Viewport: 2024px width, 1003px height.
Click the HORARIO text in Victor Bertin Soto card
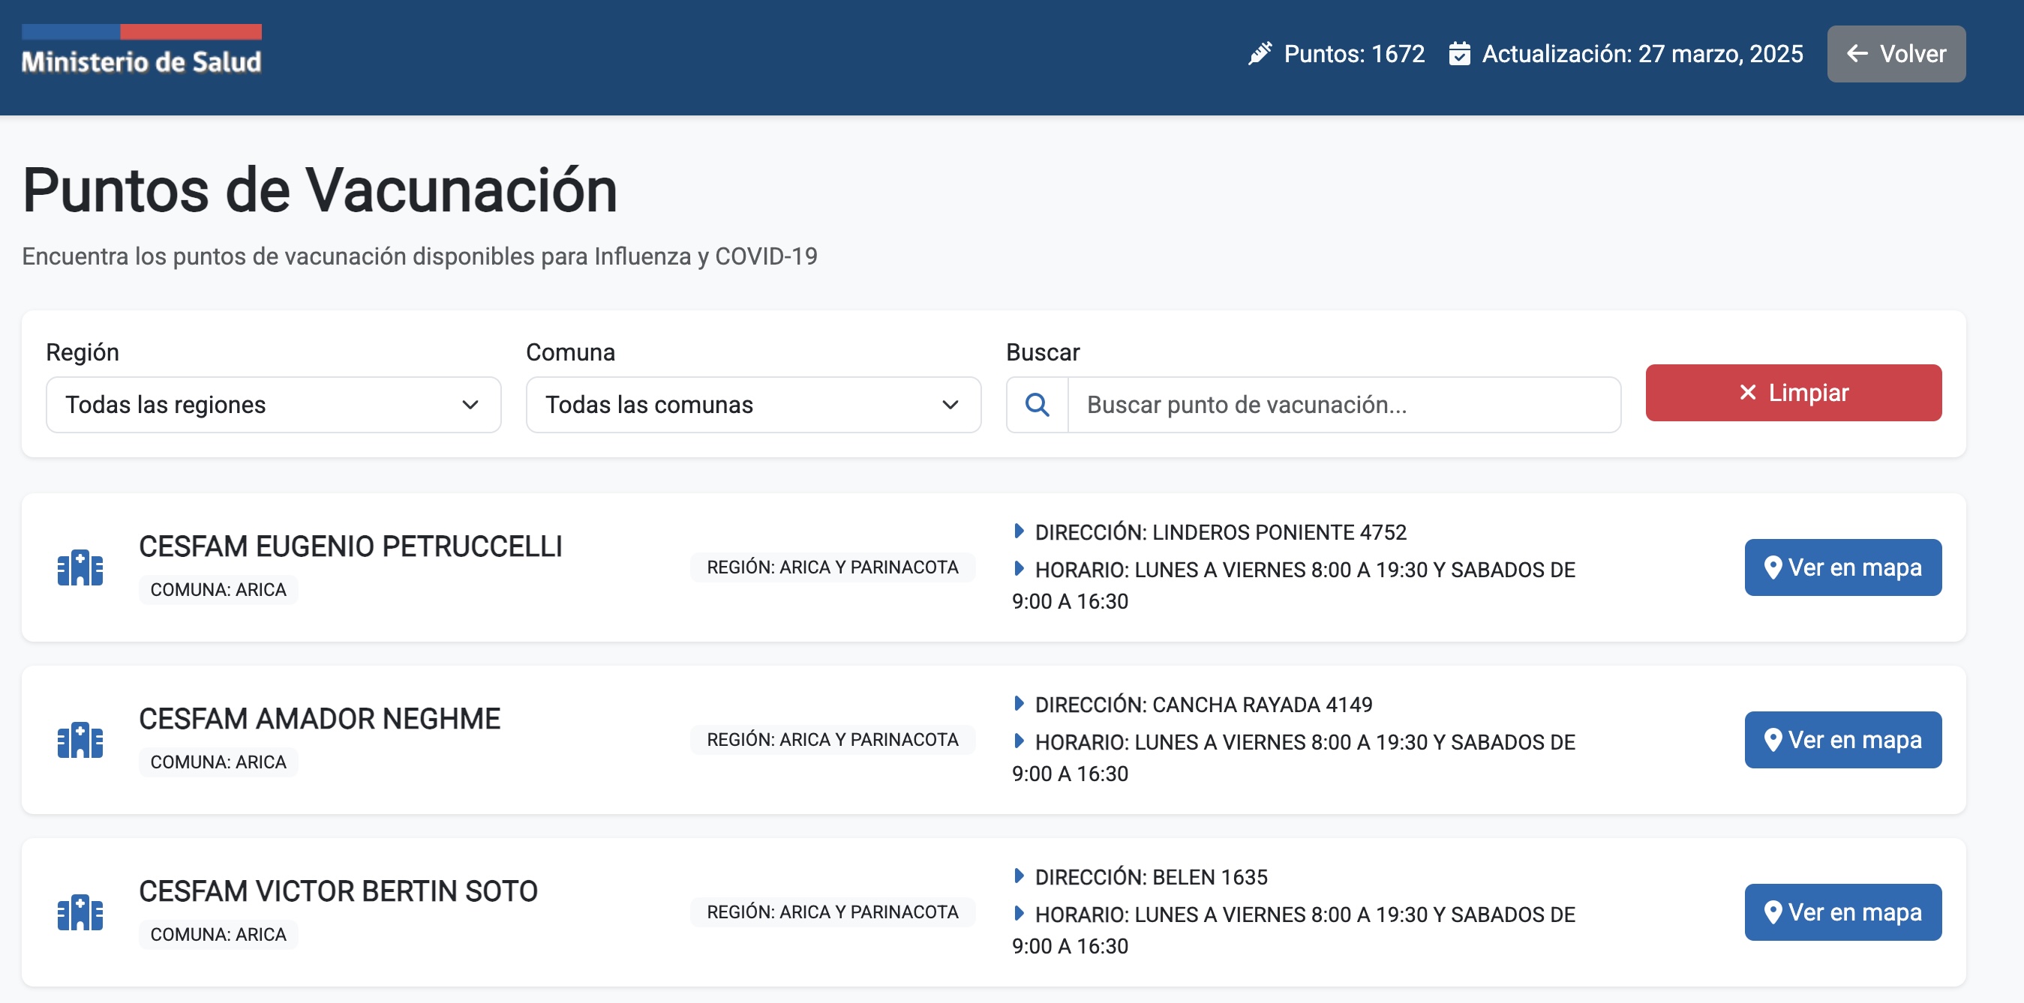(1293, 931)
